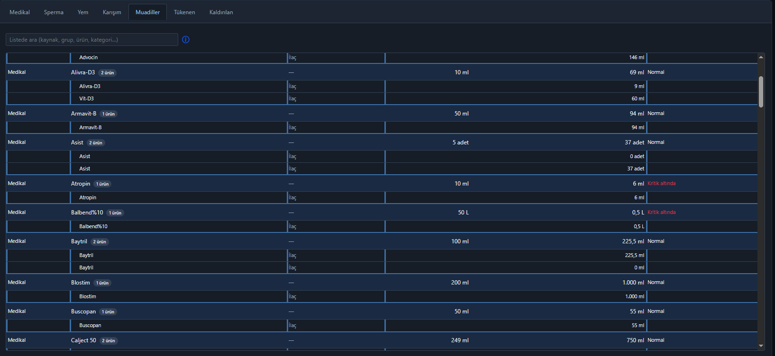Image resolution: width=775 pixels, height=356 pixels.
Task: Select the Karışım tab
Action: coord(112,12)
